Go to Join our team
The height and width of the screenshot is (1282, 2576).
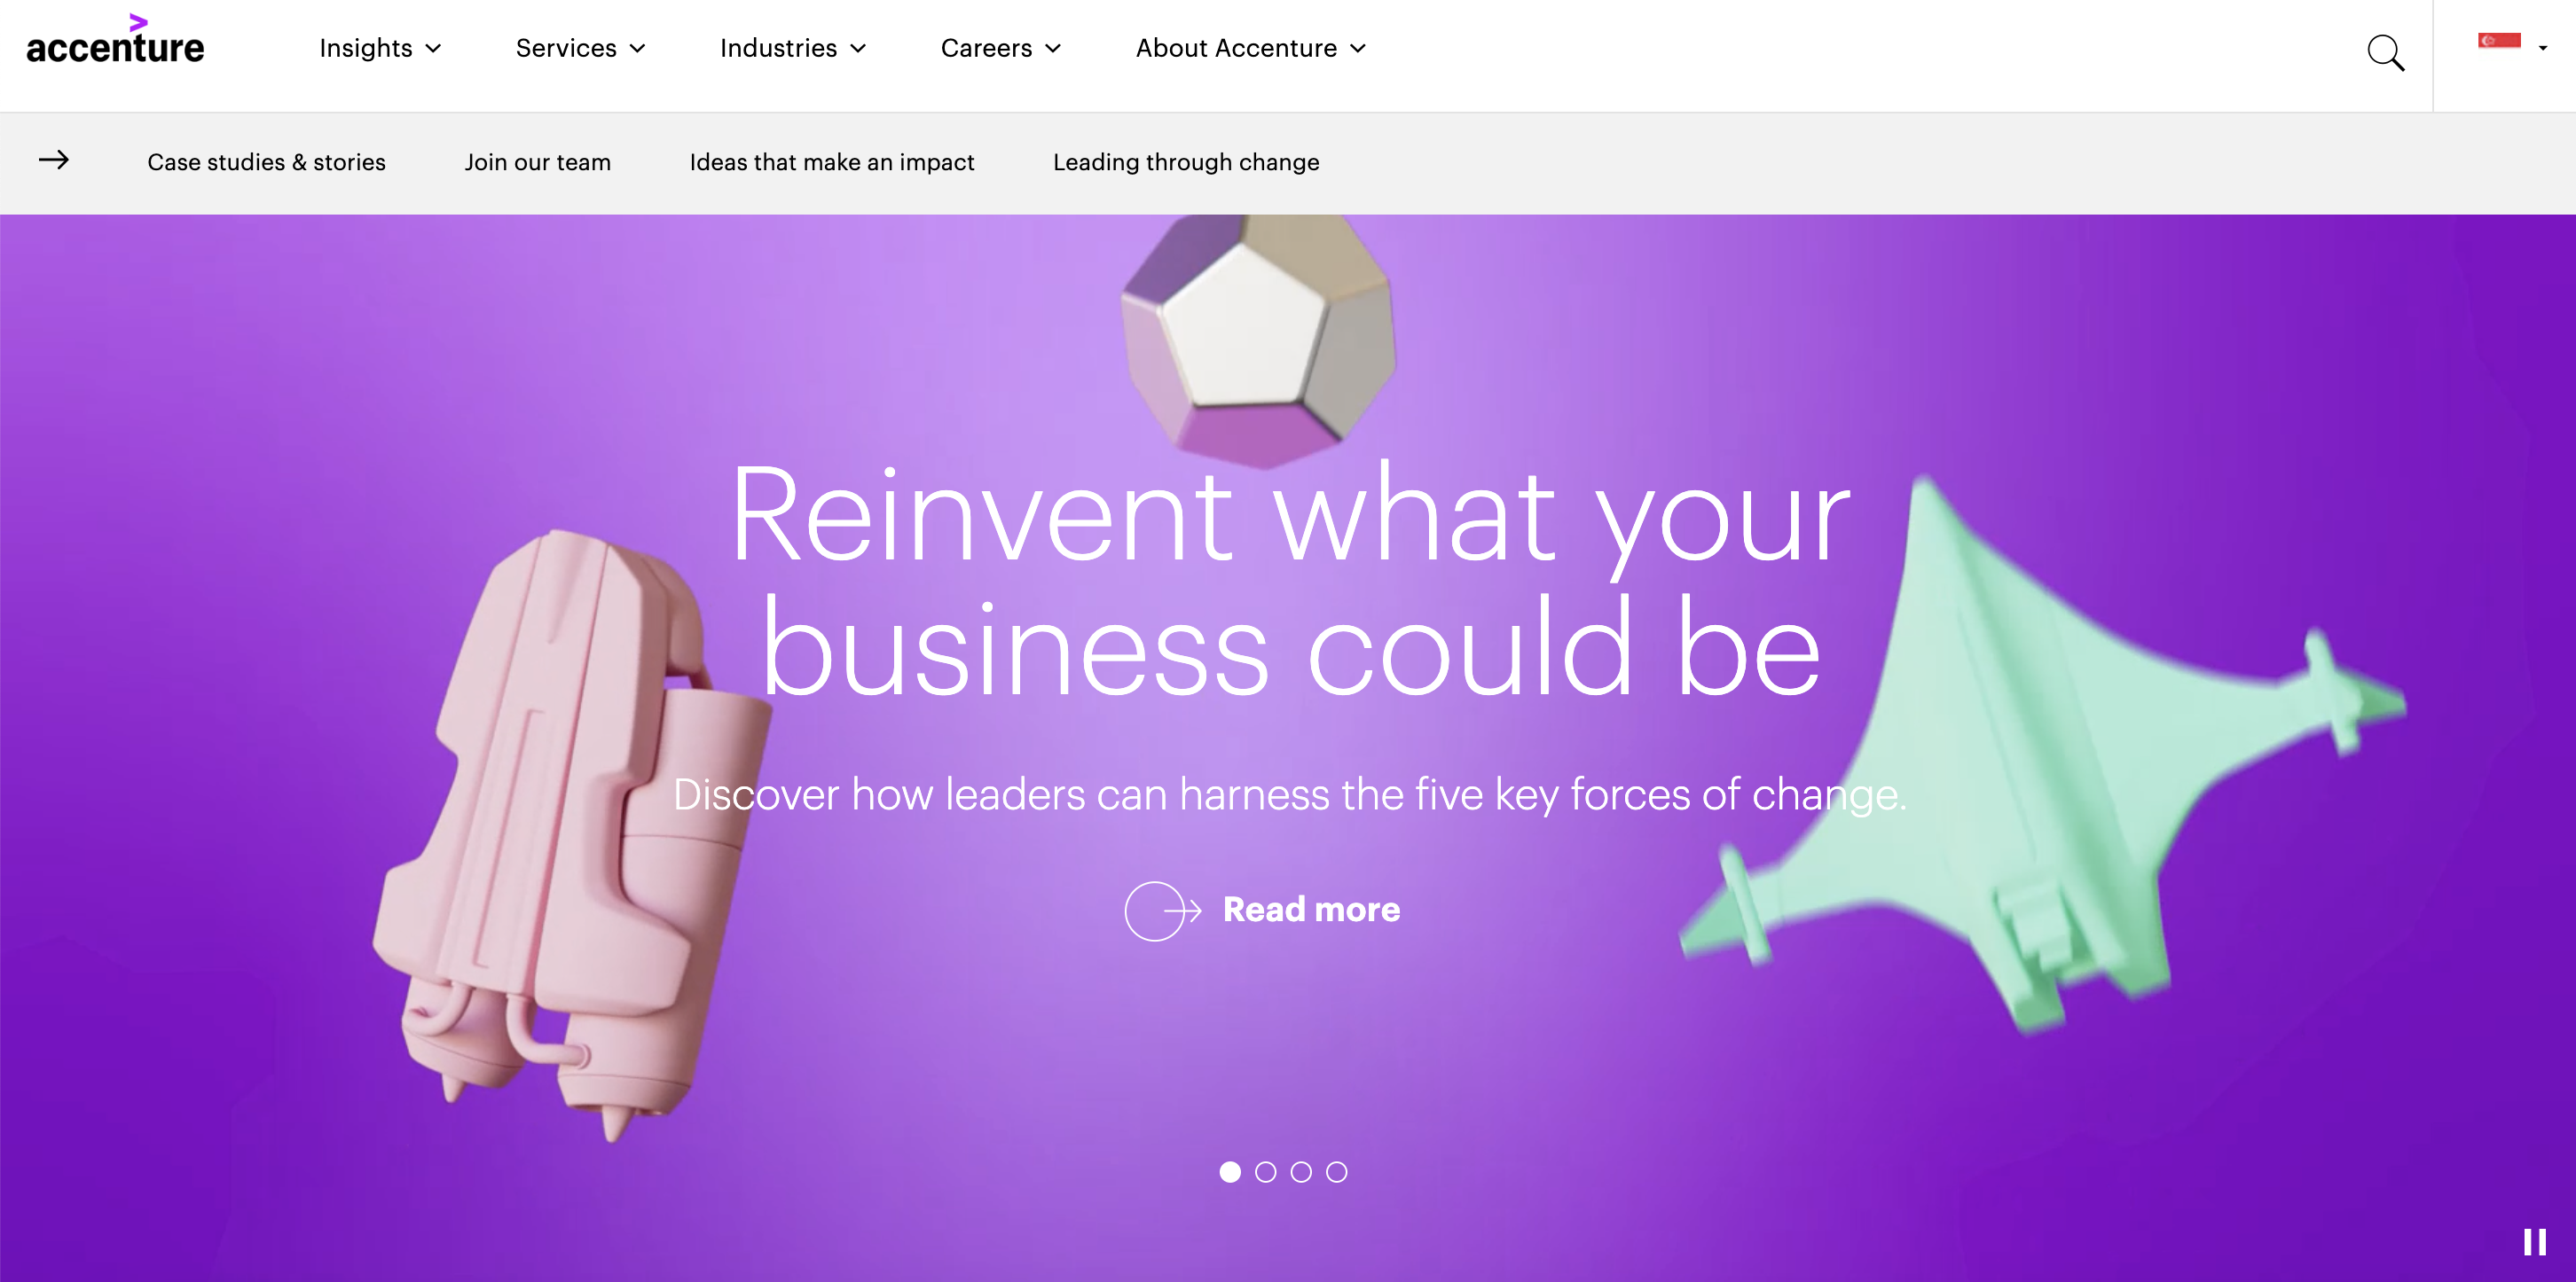[x=537, y=162]
